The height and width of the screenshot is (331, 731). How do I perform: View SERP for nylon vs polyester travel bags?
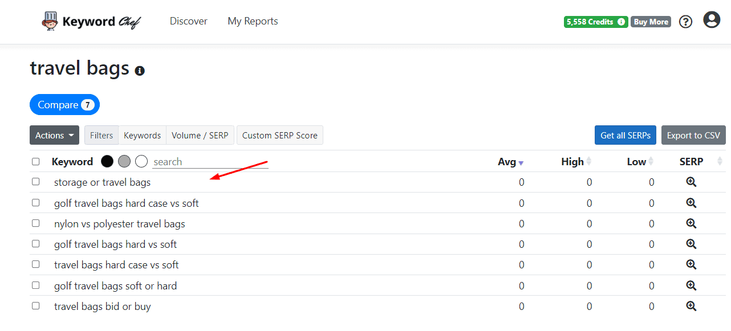pos(691,224)
